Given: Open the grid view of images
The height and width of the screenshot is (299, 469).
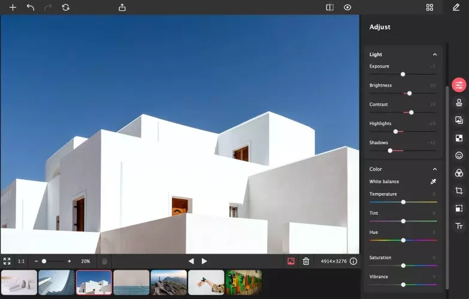Looking at the screenshot, I should tap(429, 7).
